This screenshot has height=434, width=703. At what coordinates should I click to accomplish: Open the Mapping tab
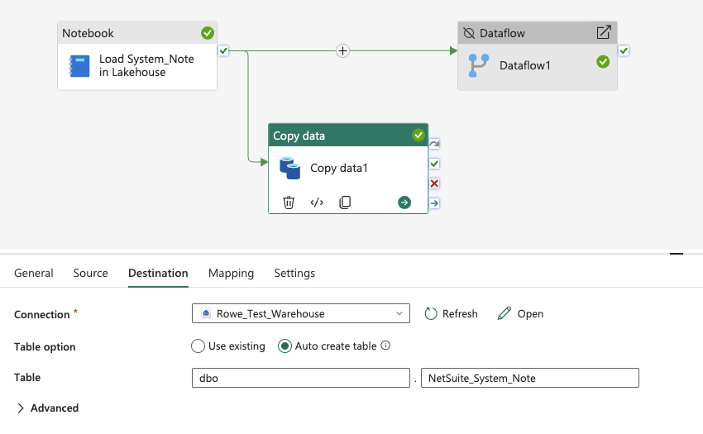pyautogui.click(x=231, y=273)
